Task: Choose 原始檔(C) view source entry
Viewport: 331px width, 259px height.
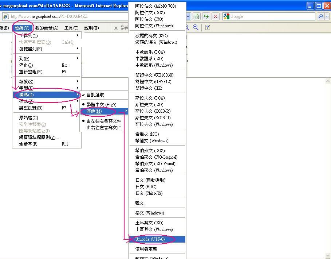Action: pyautogui.click(x=47, y=117)
